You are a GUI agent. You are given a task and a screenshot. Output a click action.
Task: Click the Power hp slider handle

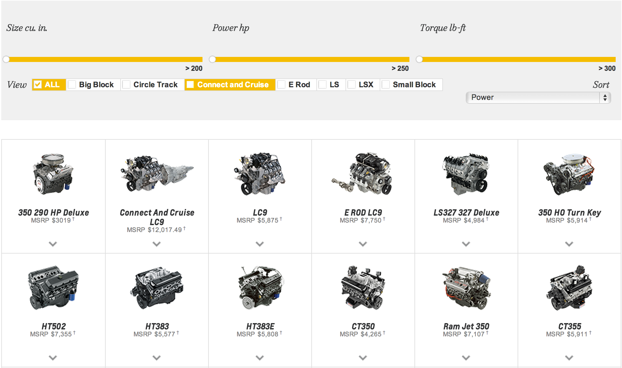[x=212, y=59]
